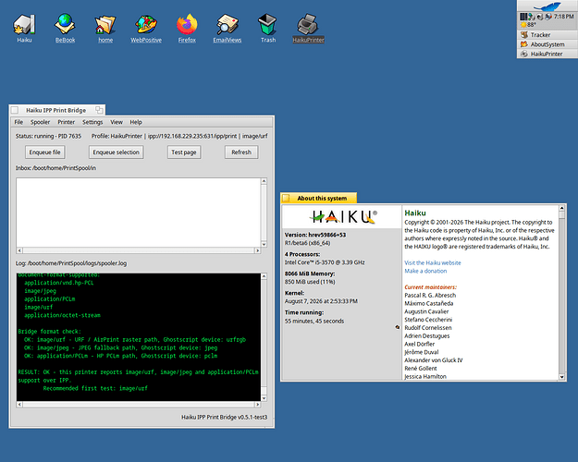578x462 pixels.
Task: Click the inbox list scroll down arrow
Action: 264,244
